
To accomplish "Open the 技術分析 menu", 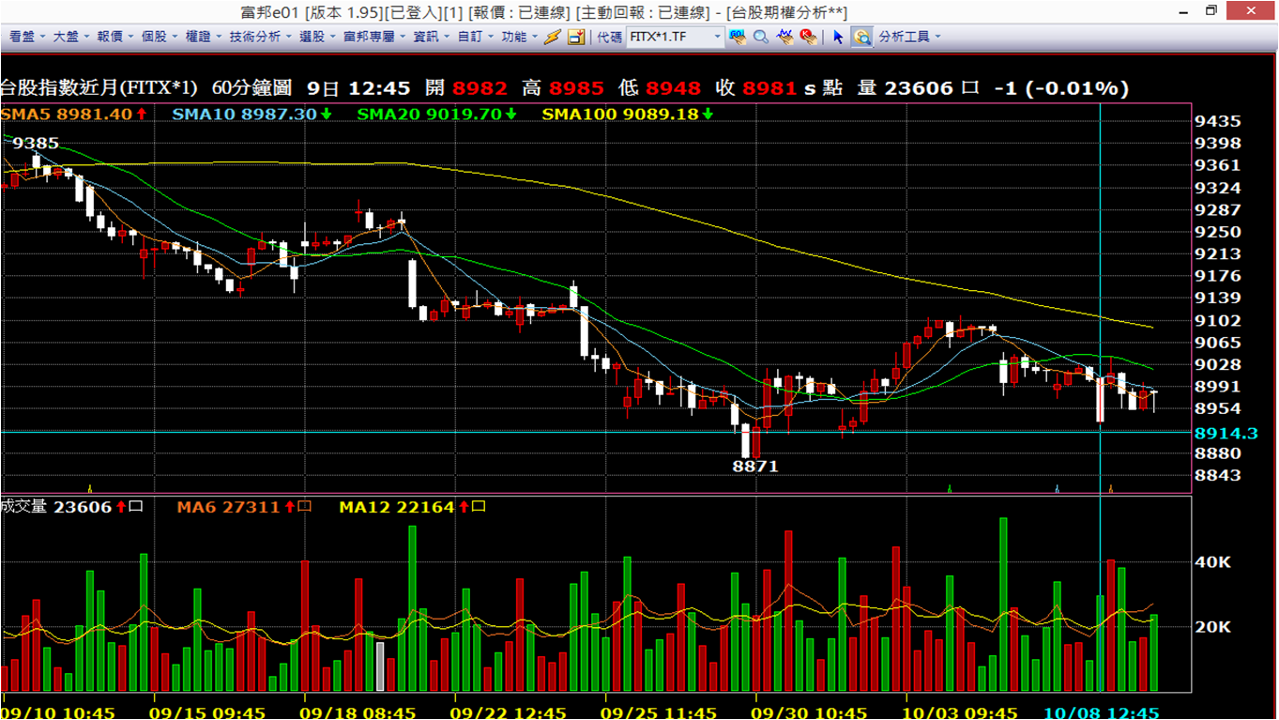I will (x=259, y=37).
